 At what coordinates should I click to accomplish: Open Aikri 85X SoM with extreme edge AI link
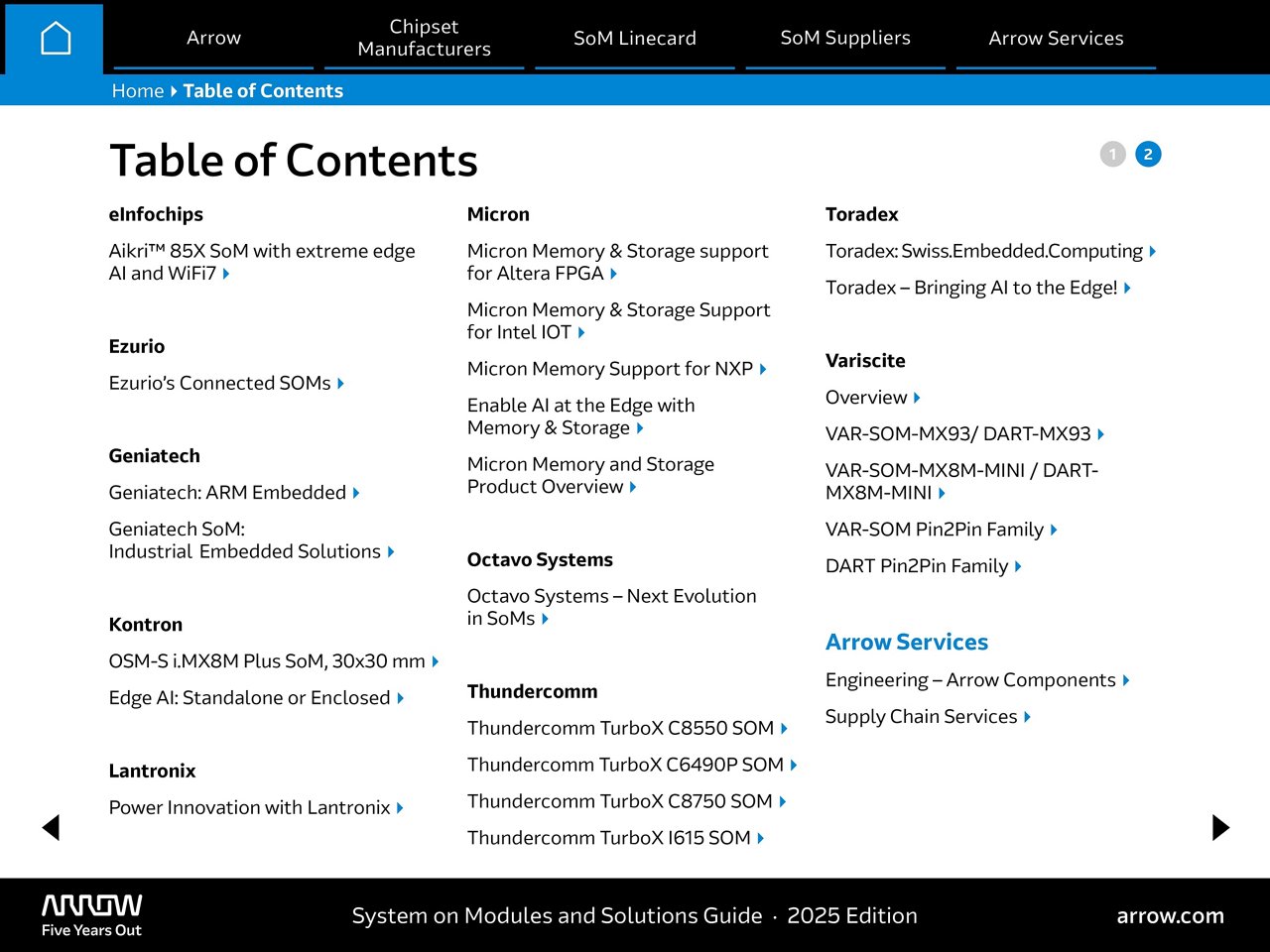click(262, 262)
